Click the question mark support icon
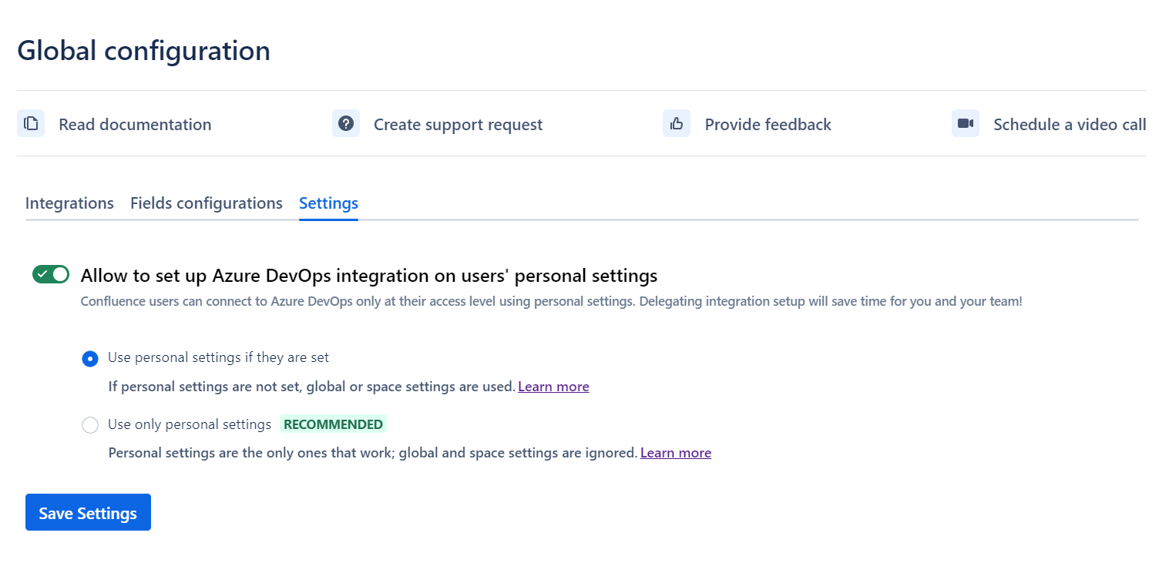Viewport: 1159px width, 583px height. pyautogui.click(x=346, y=124)
